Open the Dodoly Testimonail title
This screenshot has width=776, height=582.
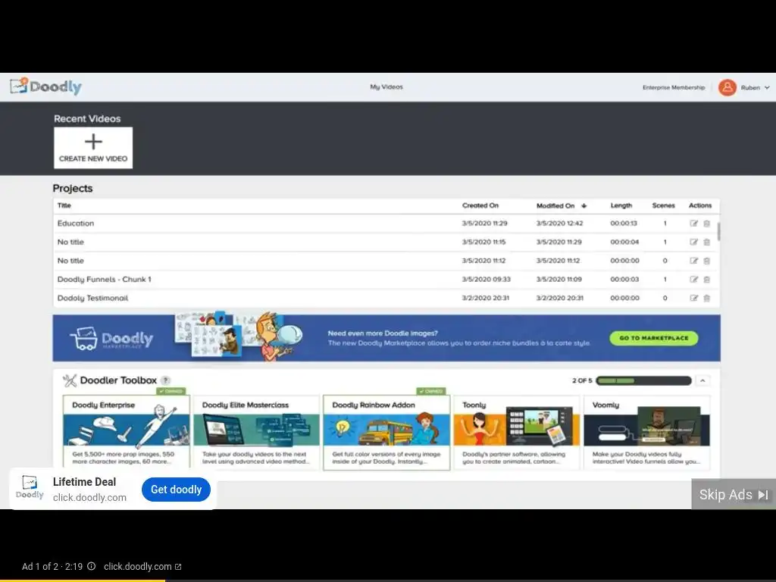pyautogui.click(x=92, y=298)
